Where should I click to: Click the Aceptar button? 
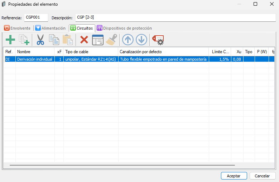pyautogui.click(x=234, y=176)
